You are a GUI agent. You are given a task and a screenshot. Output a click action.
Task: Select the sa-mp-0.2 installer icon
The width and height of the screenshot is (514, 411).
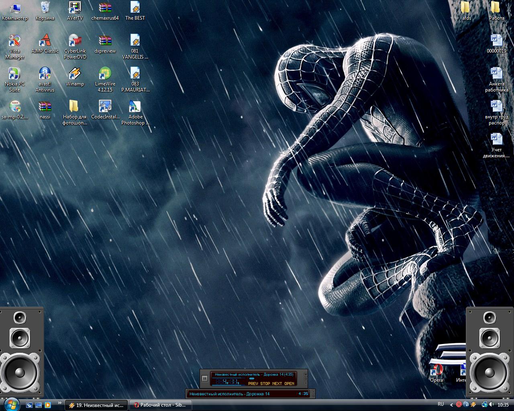tap(15, 110)
